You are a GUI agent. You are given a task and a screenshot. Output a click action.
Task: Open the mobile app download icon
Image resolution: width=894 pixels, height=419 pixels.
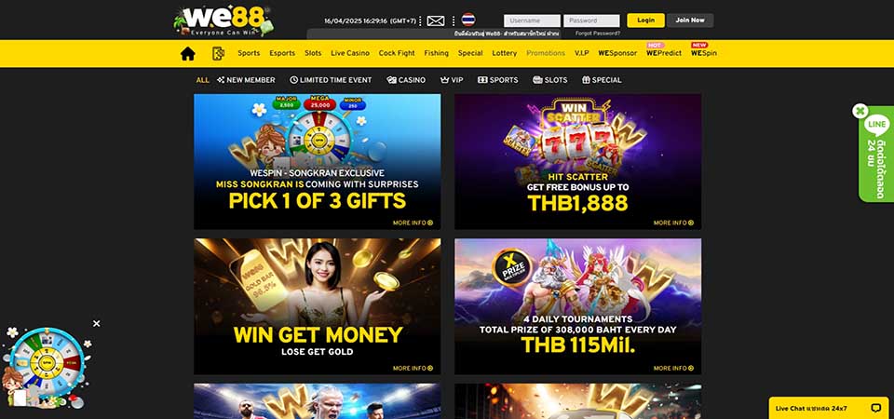218,54
